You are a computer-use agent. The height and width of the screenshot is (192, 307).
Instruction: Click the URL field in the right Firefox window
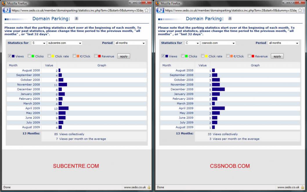[231, 10]
